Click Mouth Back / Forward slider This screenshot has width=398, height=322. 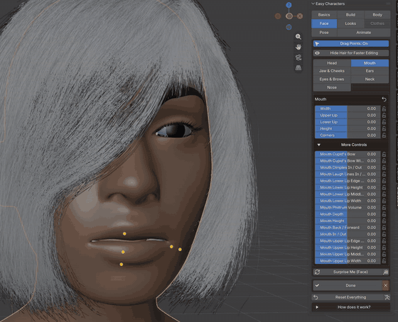click(x=348, y=228)
